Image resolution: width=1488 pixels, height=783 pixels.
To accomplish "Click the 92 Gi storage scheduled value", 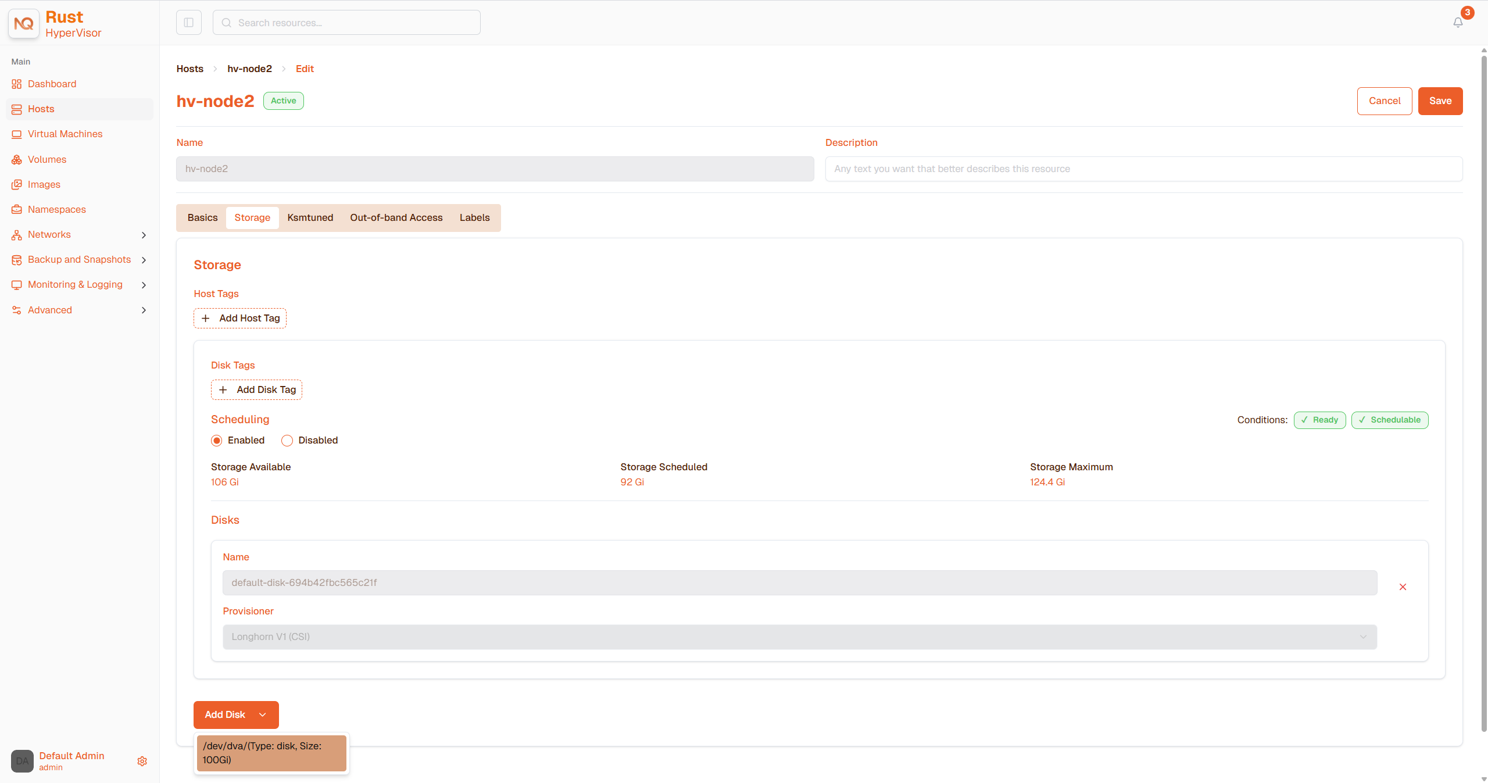I will point(632,482).
